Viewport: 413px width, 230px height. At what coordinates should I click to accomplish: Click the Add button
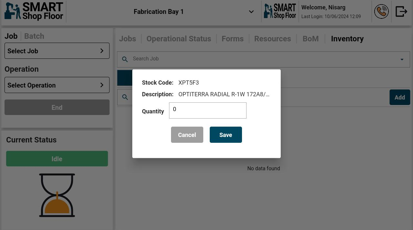[x=399, y=98]
